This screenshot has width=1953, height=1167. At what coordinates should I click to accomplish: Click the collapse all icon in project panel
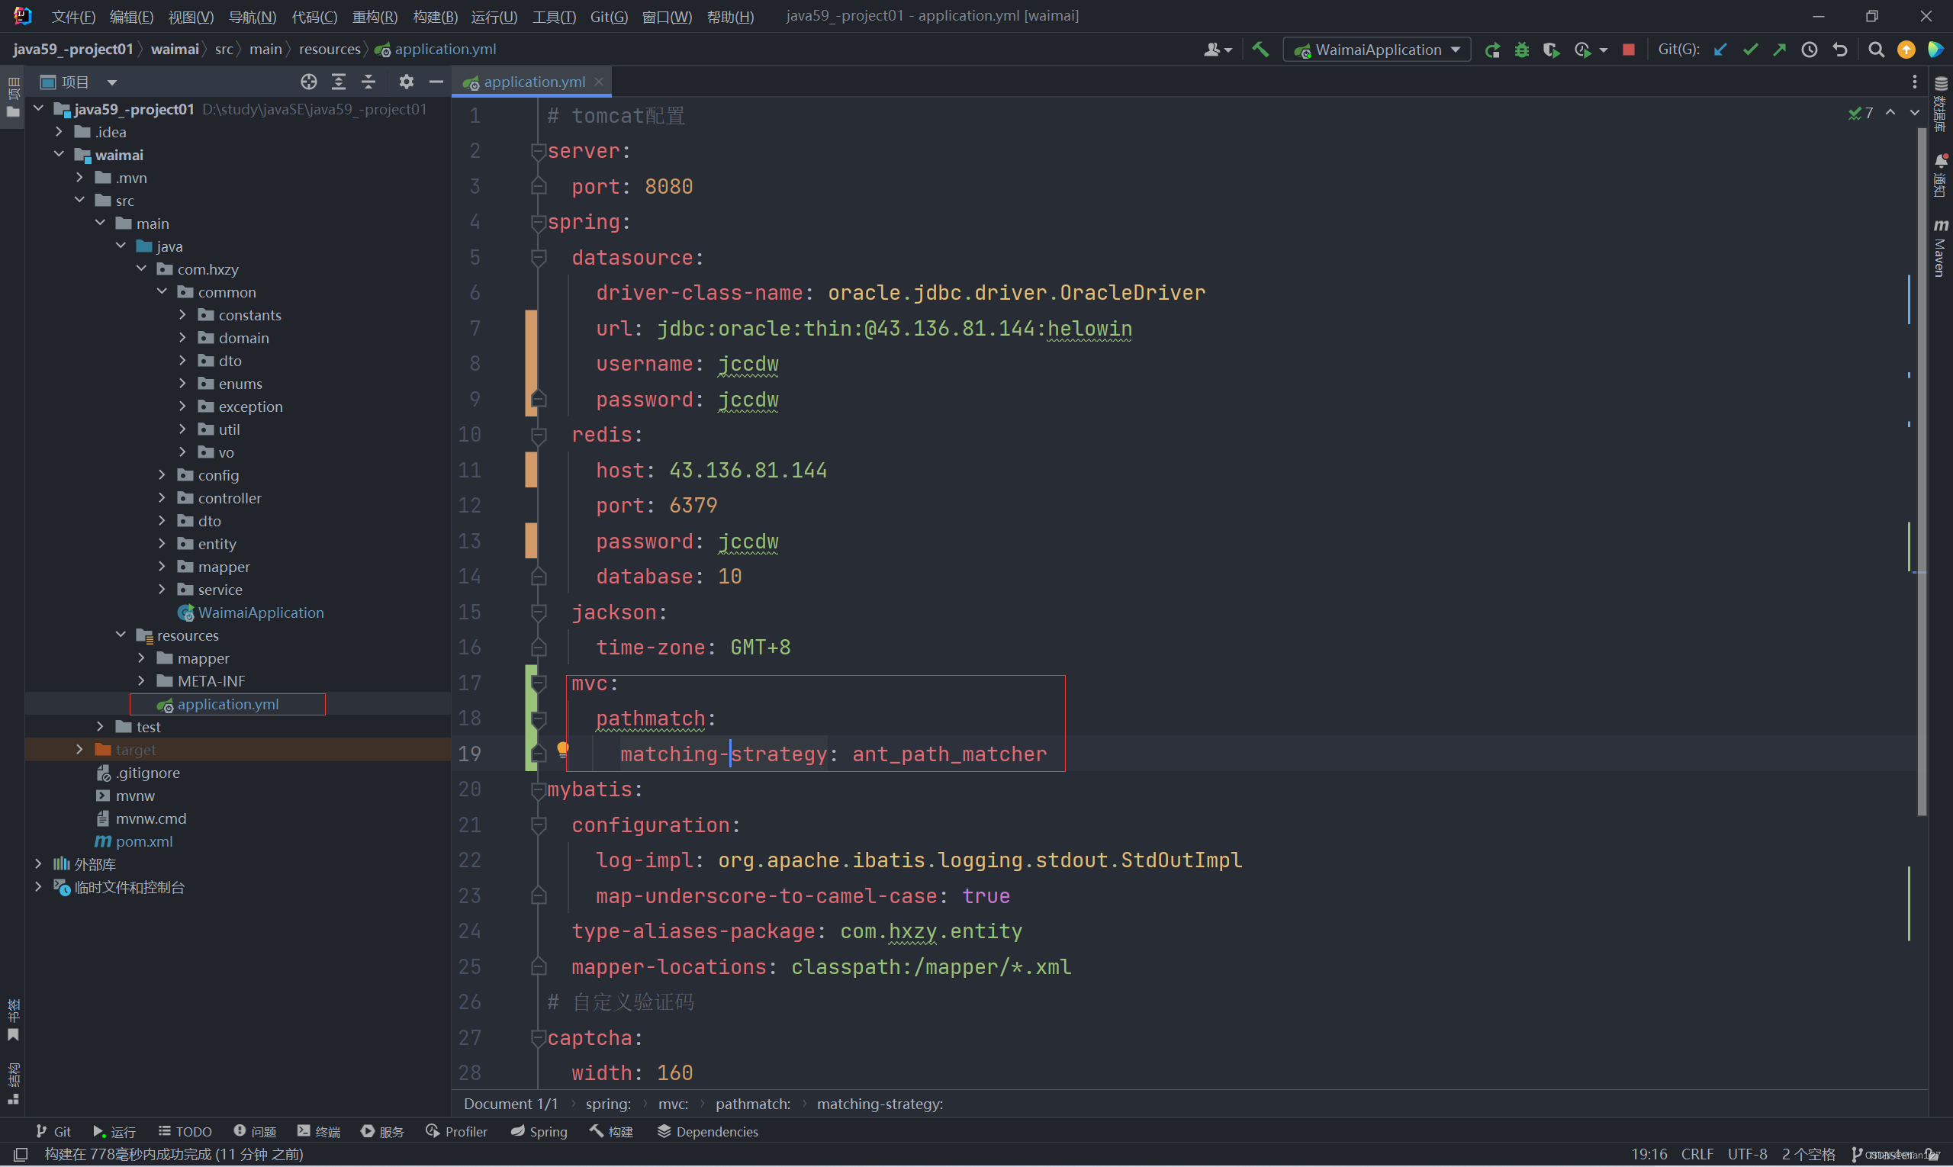368,82
